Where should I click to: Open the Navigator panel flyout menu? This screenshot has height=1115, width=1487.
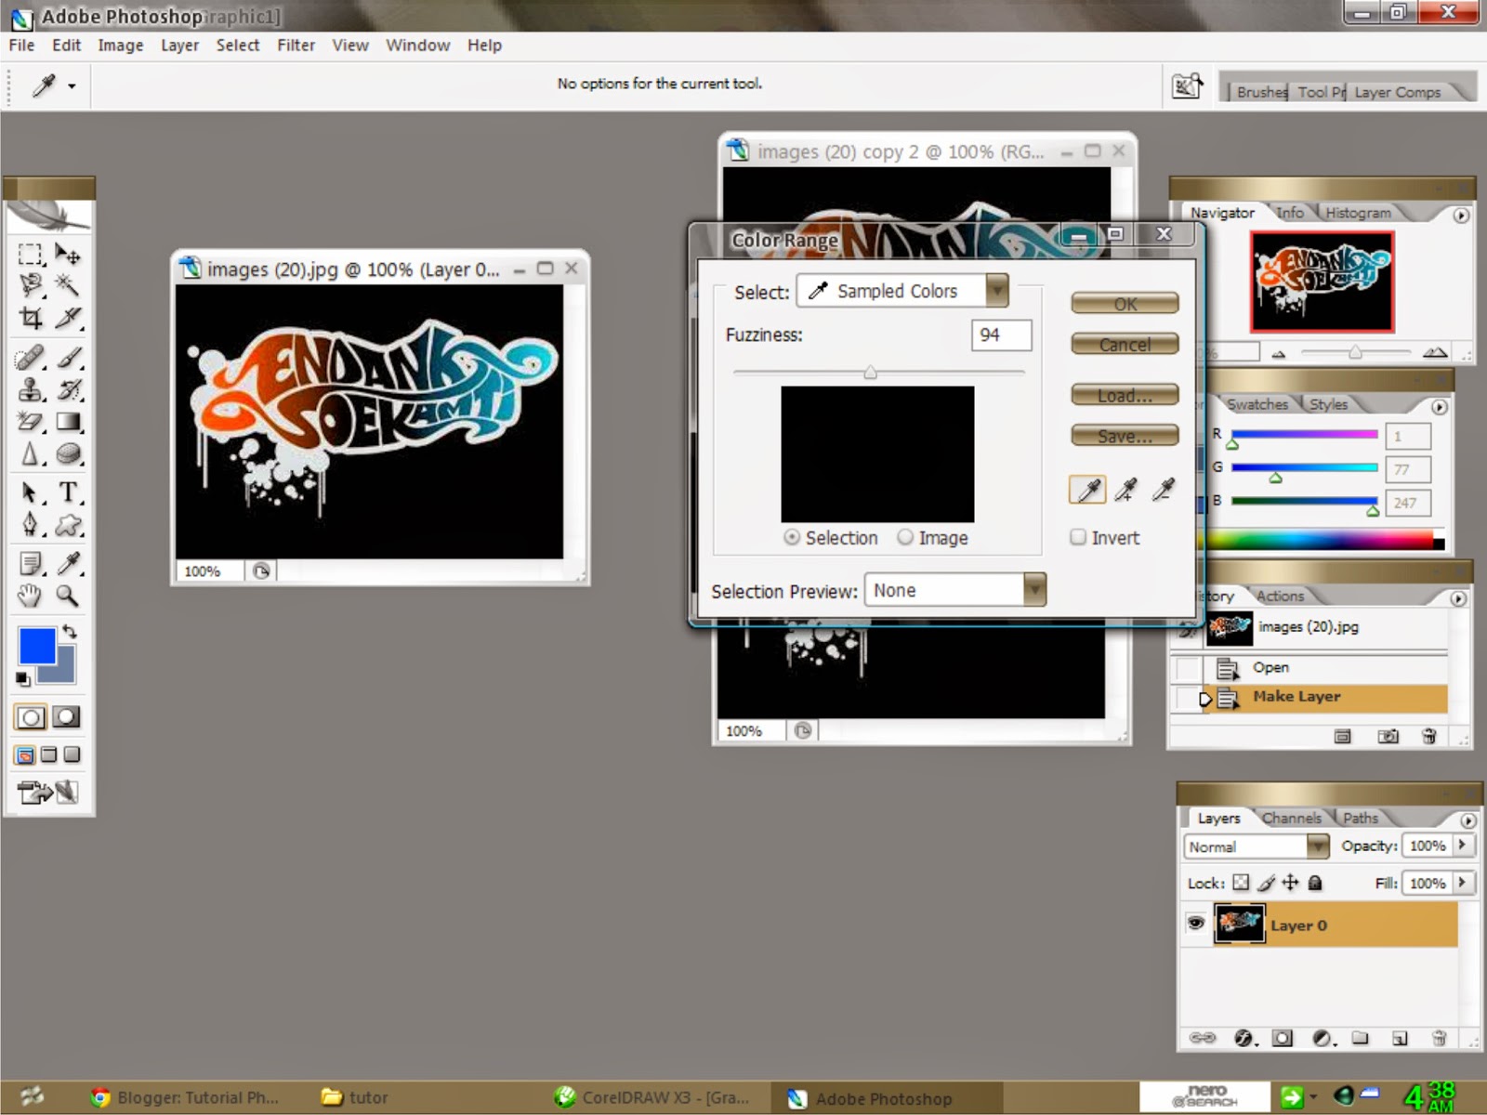[x=1461, y=216]
